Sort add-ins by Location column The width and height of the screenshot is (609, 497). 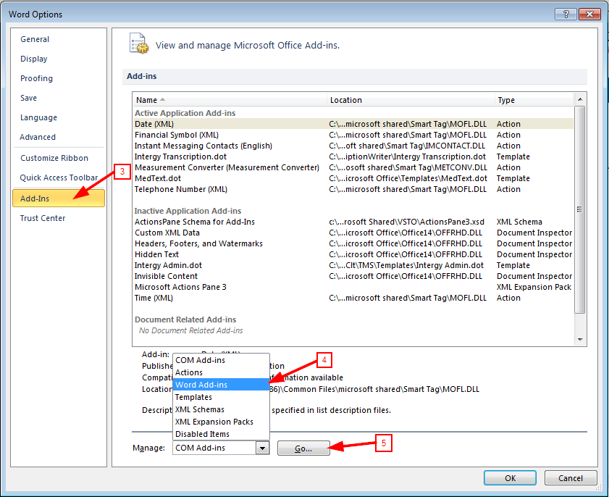click(x=411, y=100)
